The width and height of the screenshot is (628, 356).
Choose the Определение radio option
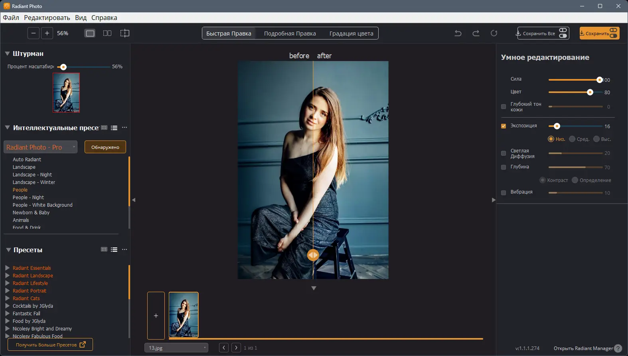point(575,180)
